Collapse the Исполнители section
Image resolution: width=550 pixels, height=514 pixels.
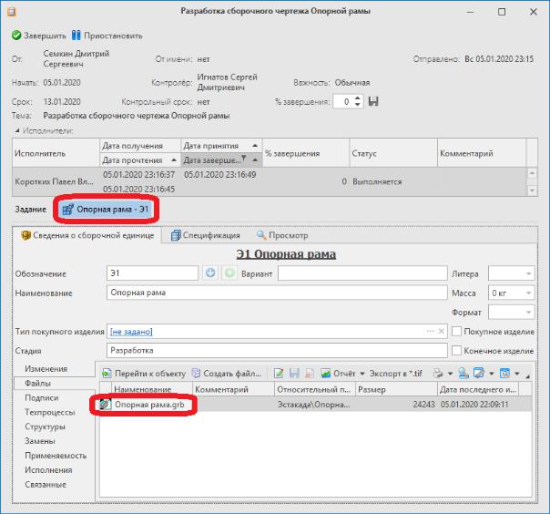(x=17, y=130)
